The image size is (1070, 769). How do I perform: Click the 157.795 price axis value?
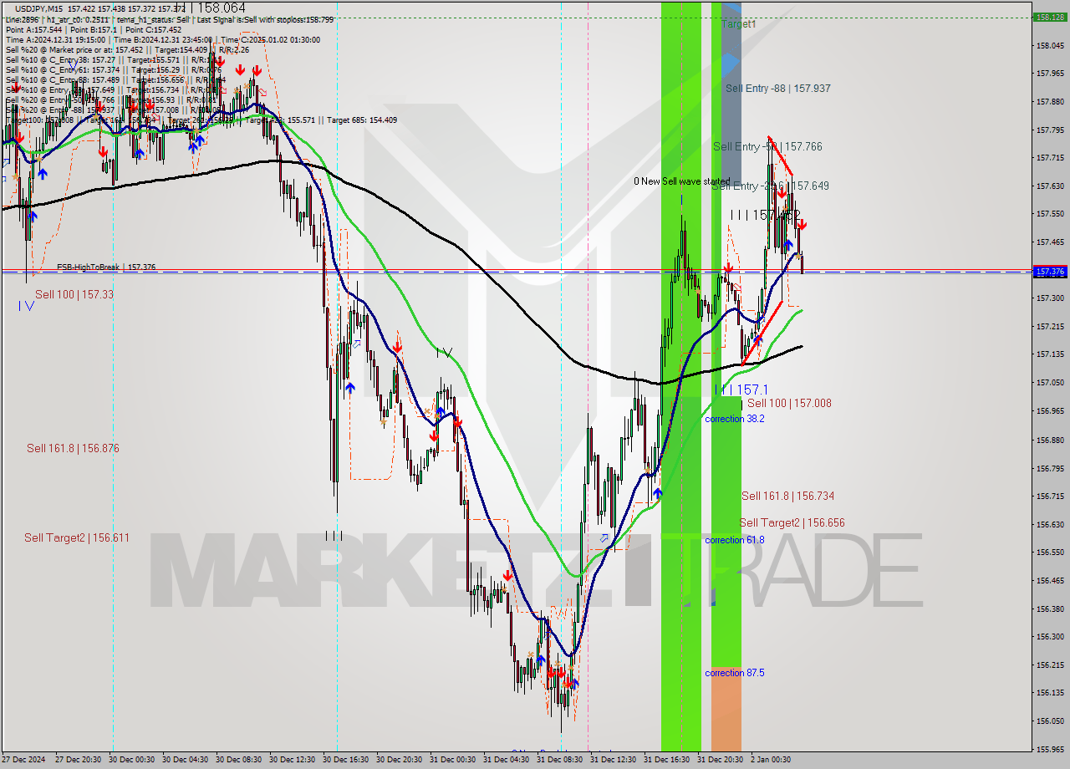(x=1049, y=130)
